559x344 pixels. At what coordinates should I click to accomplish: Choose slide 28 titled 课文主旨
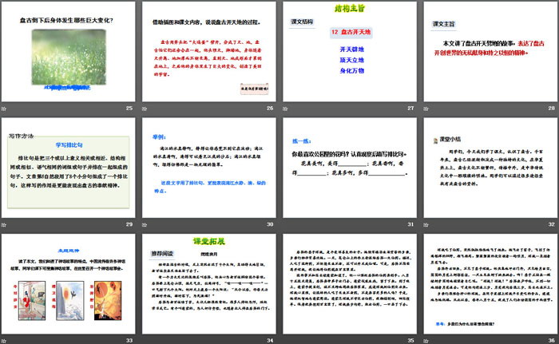[x=489, y=50]
